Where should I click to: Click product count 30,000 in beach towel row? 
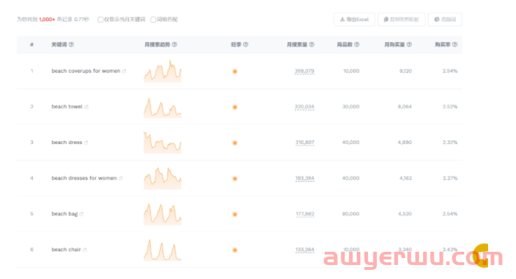click(x=351, y=107)
